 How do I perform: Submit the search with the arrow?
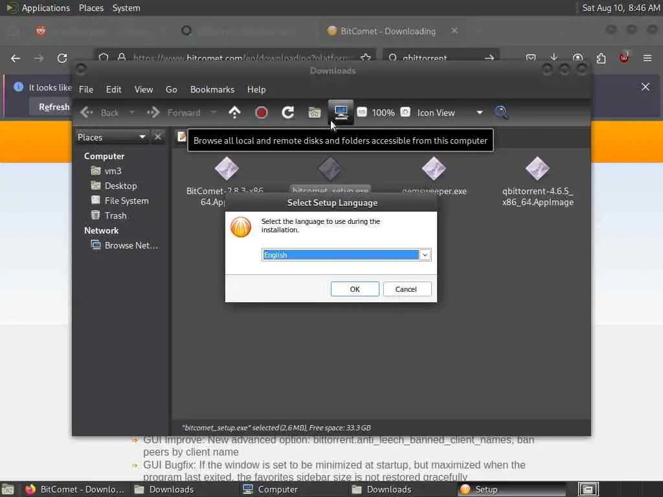click(x=489, y=58)
